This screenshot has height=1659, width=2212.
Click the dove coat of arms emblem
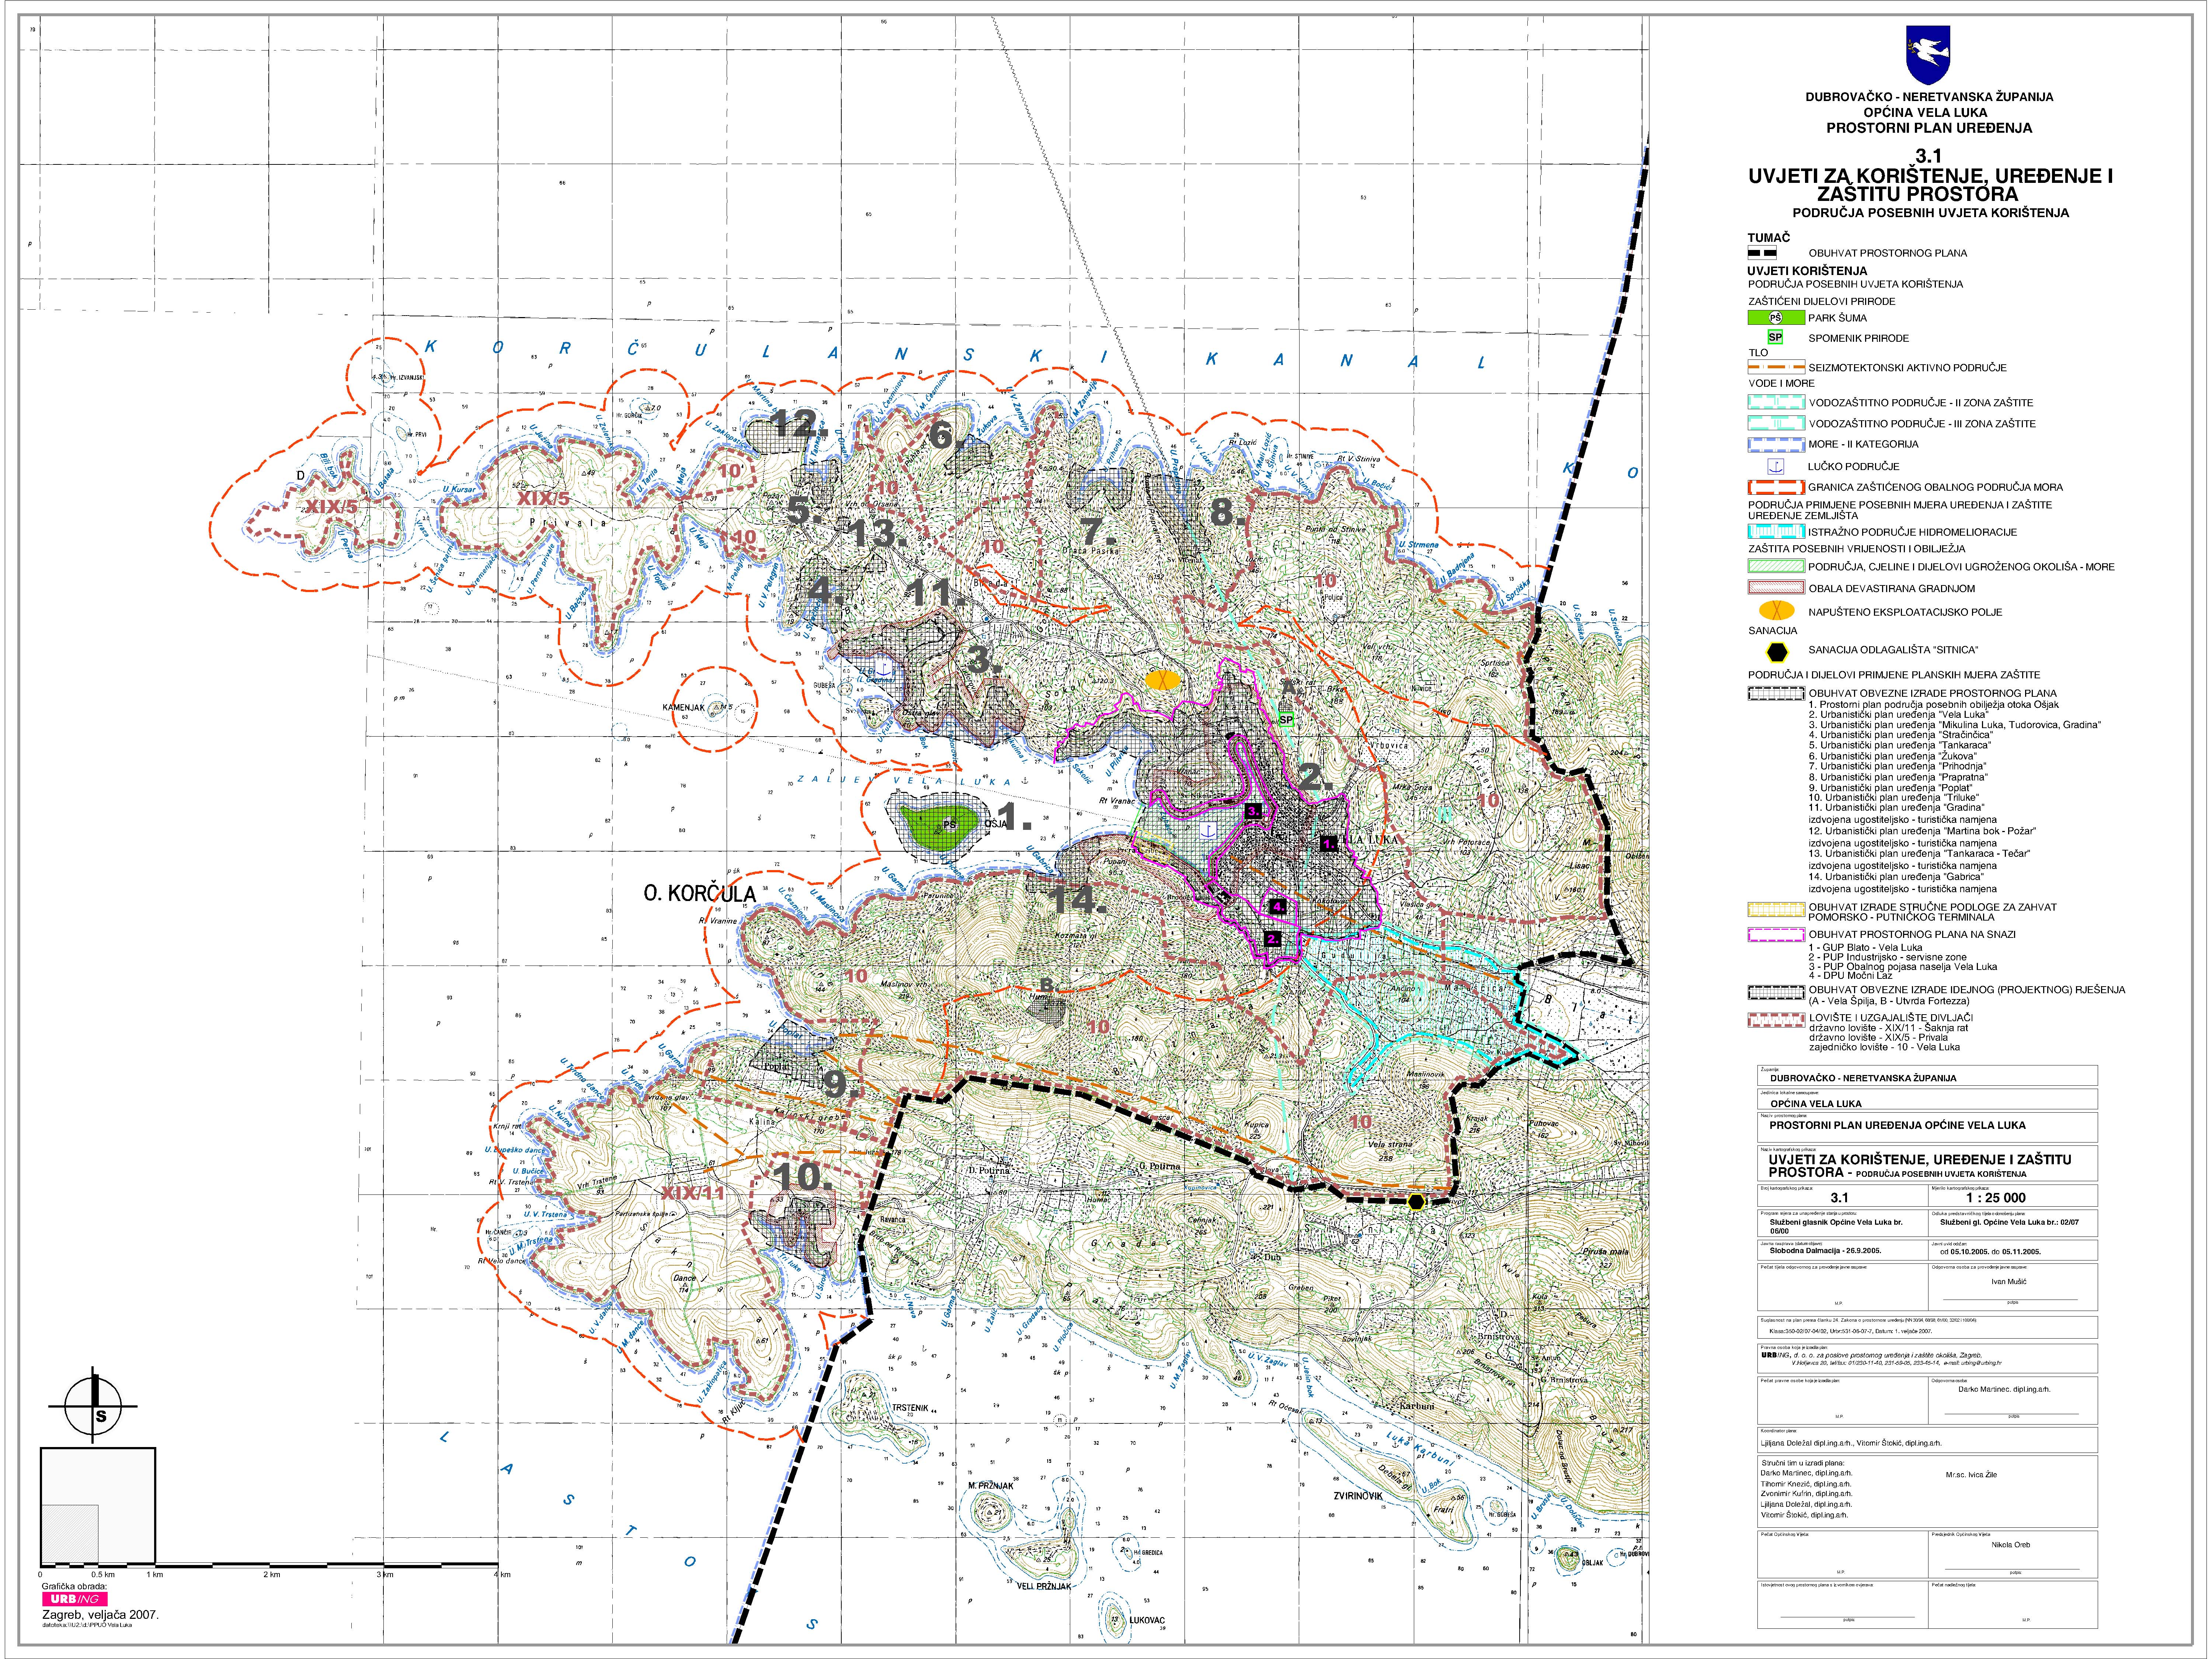(x=1929, y=55)
